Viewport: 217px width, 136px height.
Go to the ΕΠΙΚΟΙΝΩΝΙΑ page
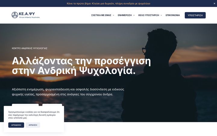173,15
